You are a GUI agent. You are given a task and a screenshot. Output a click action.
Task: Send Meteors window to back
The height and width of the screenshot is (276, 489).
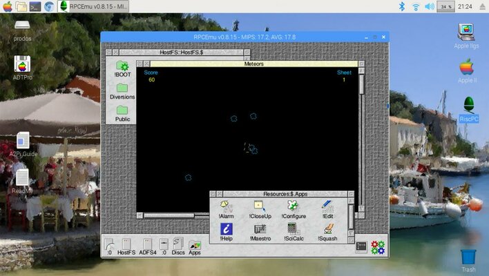tap(140, 64)
